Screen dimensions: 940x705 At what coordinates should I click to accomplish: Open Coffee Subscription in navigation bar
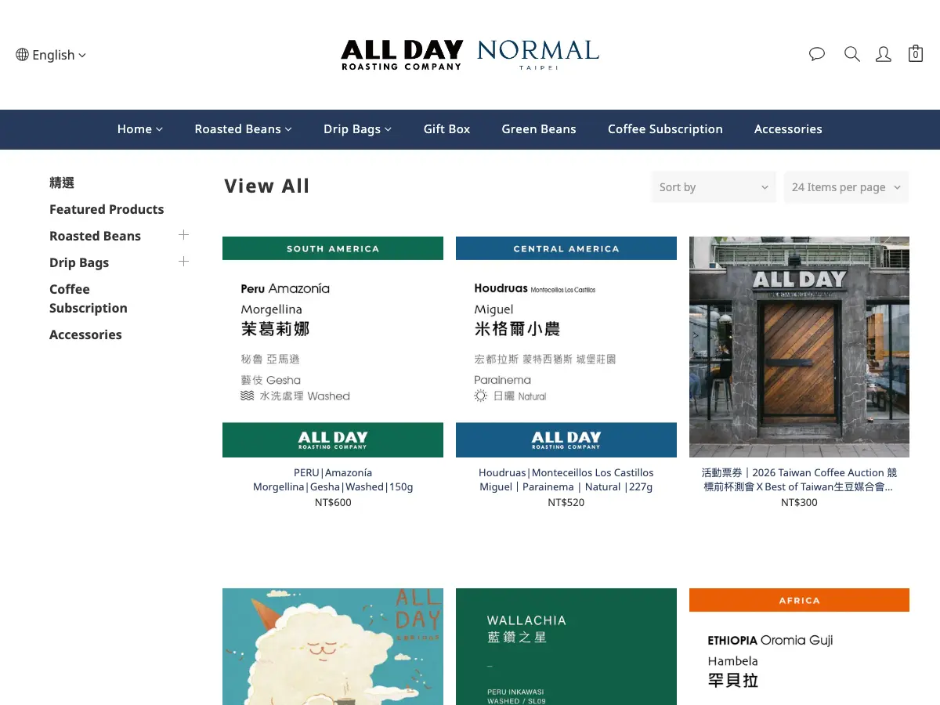(665, 129)
